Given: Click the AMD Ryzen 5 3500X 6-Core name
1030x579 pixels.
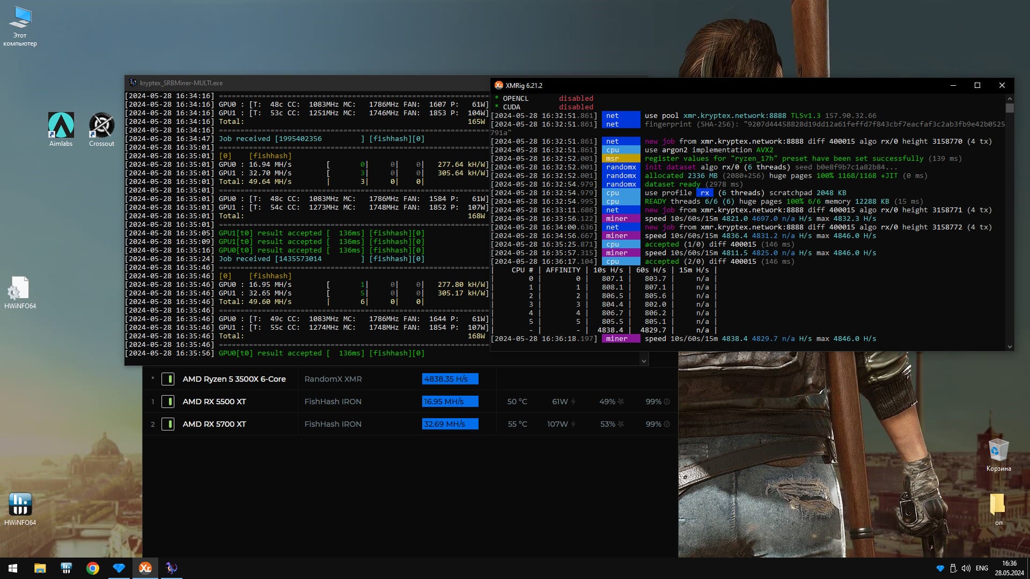Looking at the screenshot, I should click(x=234, y=379).
